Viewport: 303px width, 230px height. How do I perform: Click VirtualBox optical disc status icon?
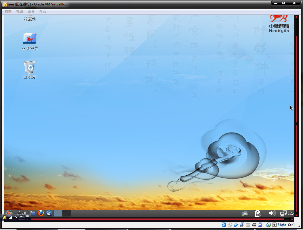230,225
